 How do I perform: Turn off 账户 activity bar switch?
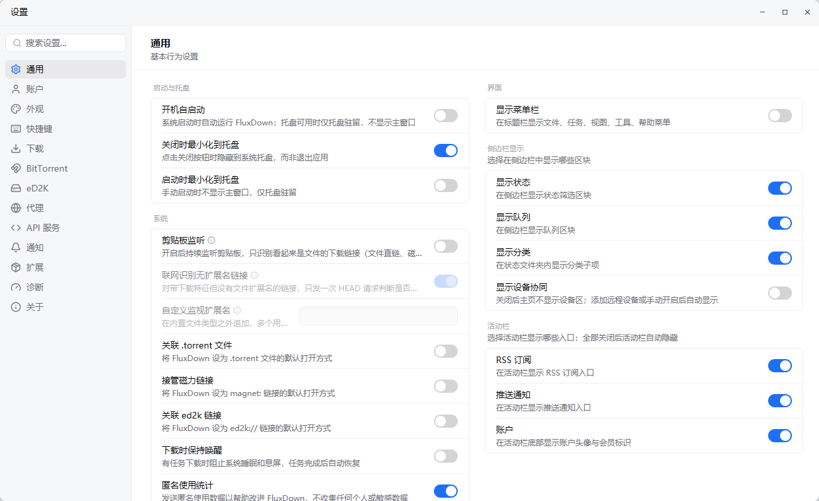coord(780,436)
